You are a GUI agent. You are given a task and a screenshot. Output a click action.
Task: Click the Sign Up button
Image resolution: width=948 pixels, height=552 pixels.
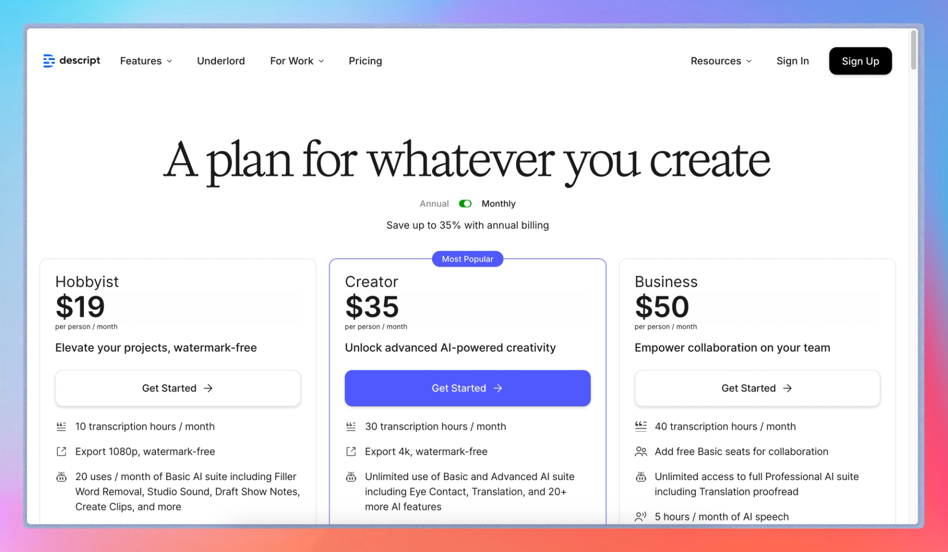tap(860, 61)
